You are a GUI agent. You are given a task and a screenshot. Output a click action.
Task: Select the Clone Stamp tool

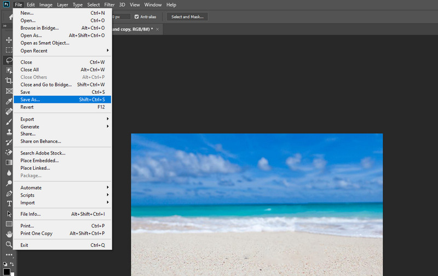click(9, 132)
